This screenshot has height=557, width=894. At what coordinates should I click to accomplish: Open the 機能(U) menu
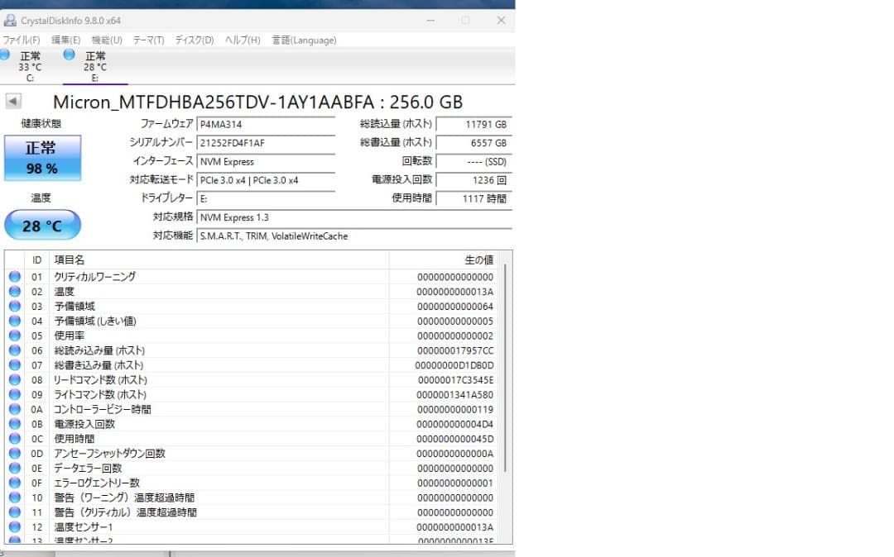pos(107,40)
